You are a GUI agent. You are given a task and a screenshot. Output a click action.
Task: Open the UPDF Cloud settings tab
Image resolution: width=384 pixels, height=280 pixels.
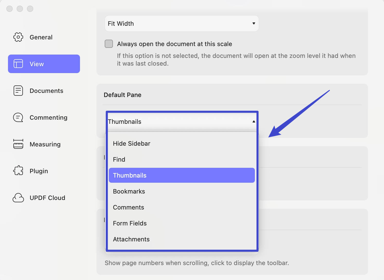(x=44, y=198)
